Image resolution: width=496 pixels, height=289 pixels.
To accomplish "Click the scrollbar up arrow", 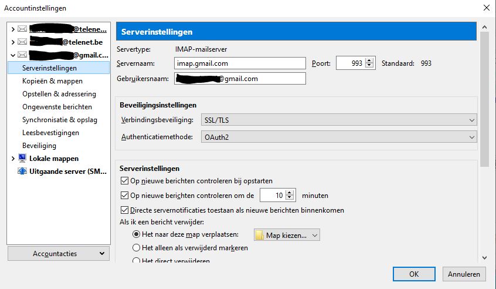I will pyautogui.click(x=484, y=27).
